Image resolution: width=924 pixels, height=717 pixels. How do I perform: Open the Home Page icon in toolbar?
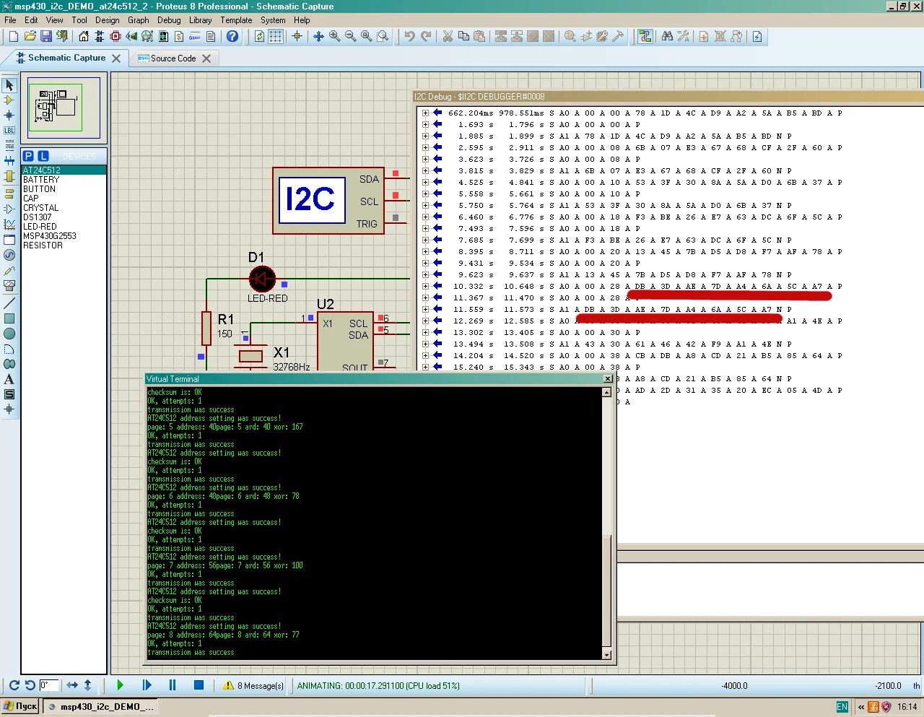point(84,36)
